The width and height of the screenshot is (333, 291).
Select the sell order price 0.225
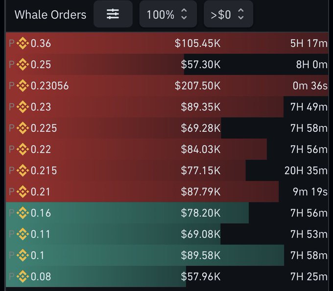point(44,128)
